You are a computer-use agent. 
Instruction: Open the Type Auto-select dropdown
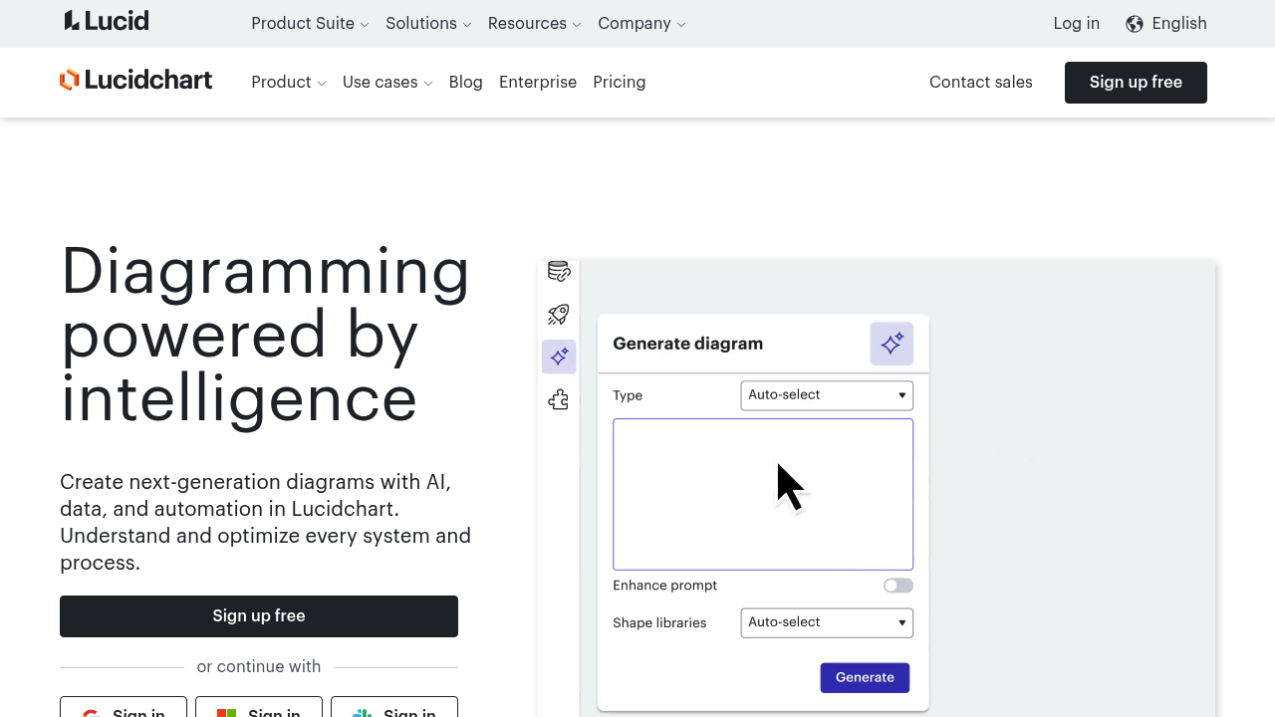click(x=827, y=395)
